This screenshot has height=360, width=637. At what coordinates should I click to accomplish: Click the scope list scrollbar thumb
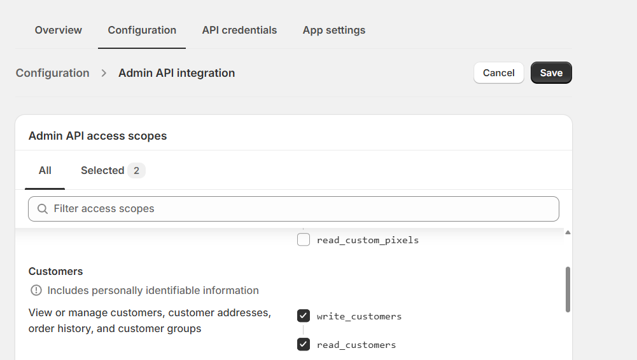(568, 290)
